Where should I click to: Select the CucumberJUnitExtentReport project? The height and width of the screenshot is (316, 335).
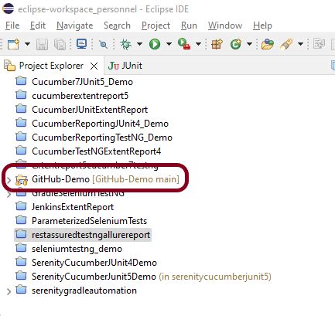click(90, 110)
